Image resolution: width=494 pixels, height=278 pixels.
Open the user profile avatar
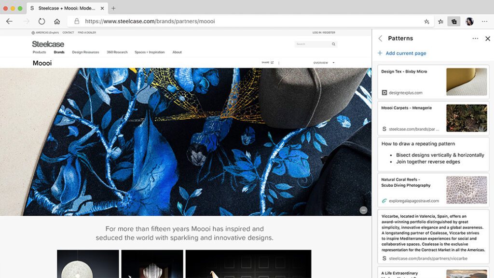[x=469, y=21]
